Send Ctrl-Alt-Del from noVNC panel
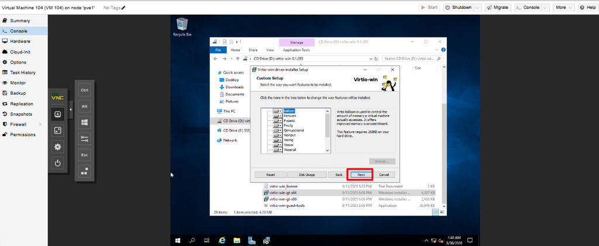 84,172
